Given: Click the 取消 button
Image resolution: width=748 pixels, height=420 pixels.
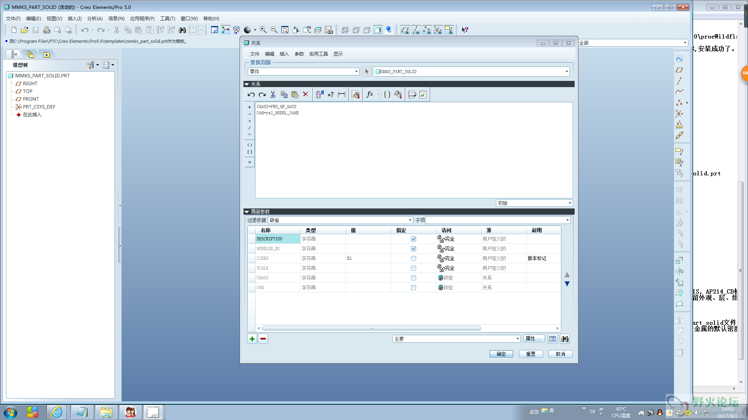Looking at the screenshot, I should pyautogui.click(x=561, y=354).
